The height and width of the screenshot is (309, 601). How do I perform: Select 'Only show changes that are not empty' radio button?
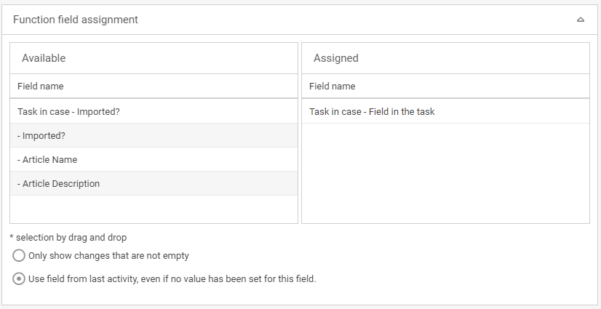[20, 255]
